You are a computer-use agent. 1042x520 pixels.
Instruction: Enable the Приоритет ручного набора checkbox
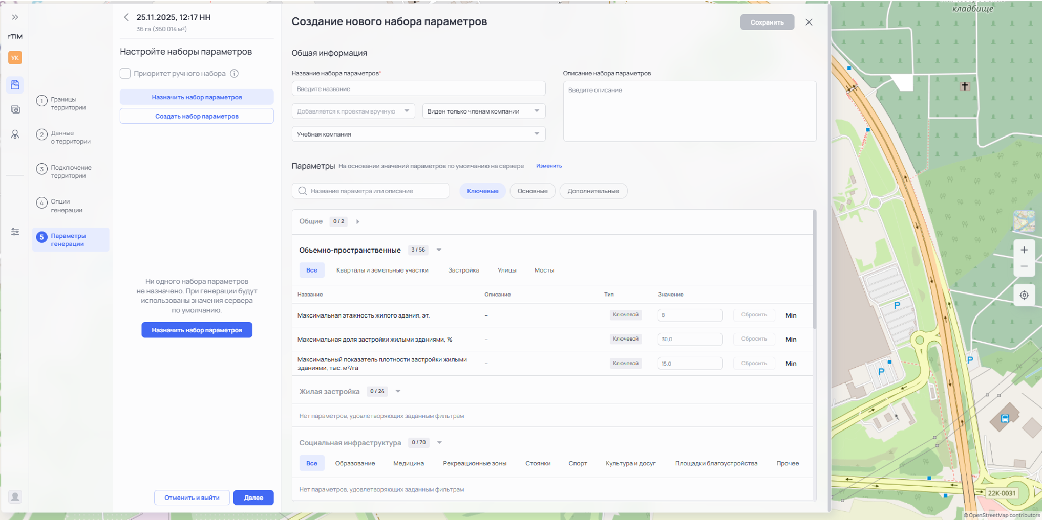[125, 74]
